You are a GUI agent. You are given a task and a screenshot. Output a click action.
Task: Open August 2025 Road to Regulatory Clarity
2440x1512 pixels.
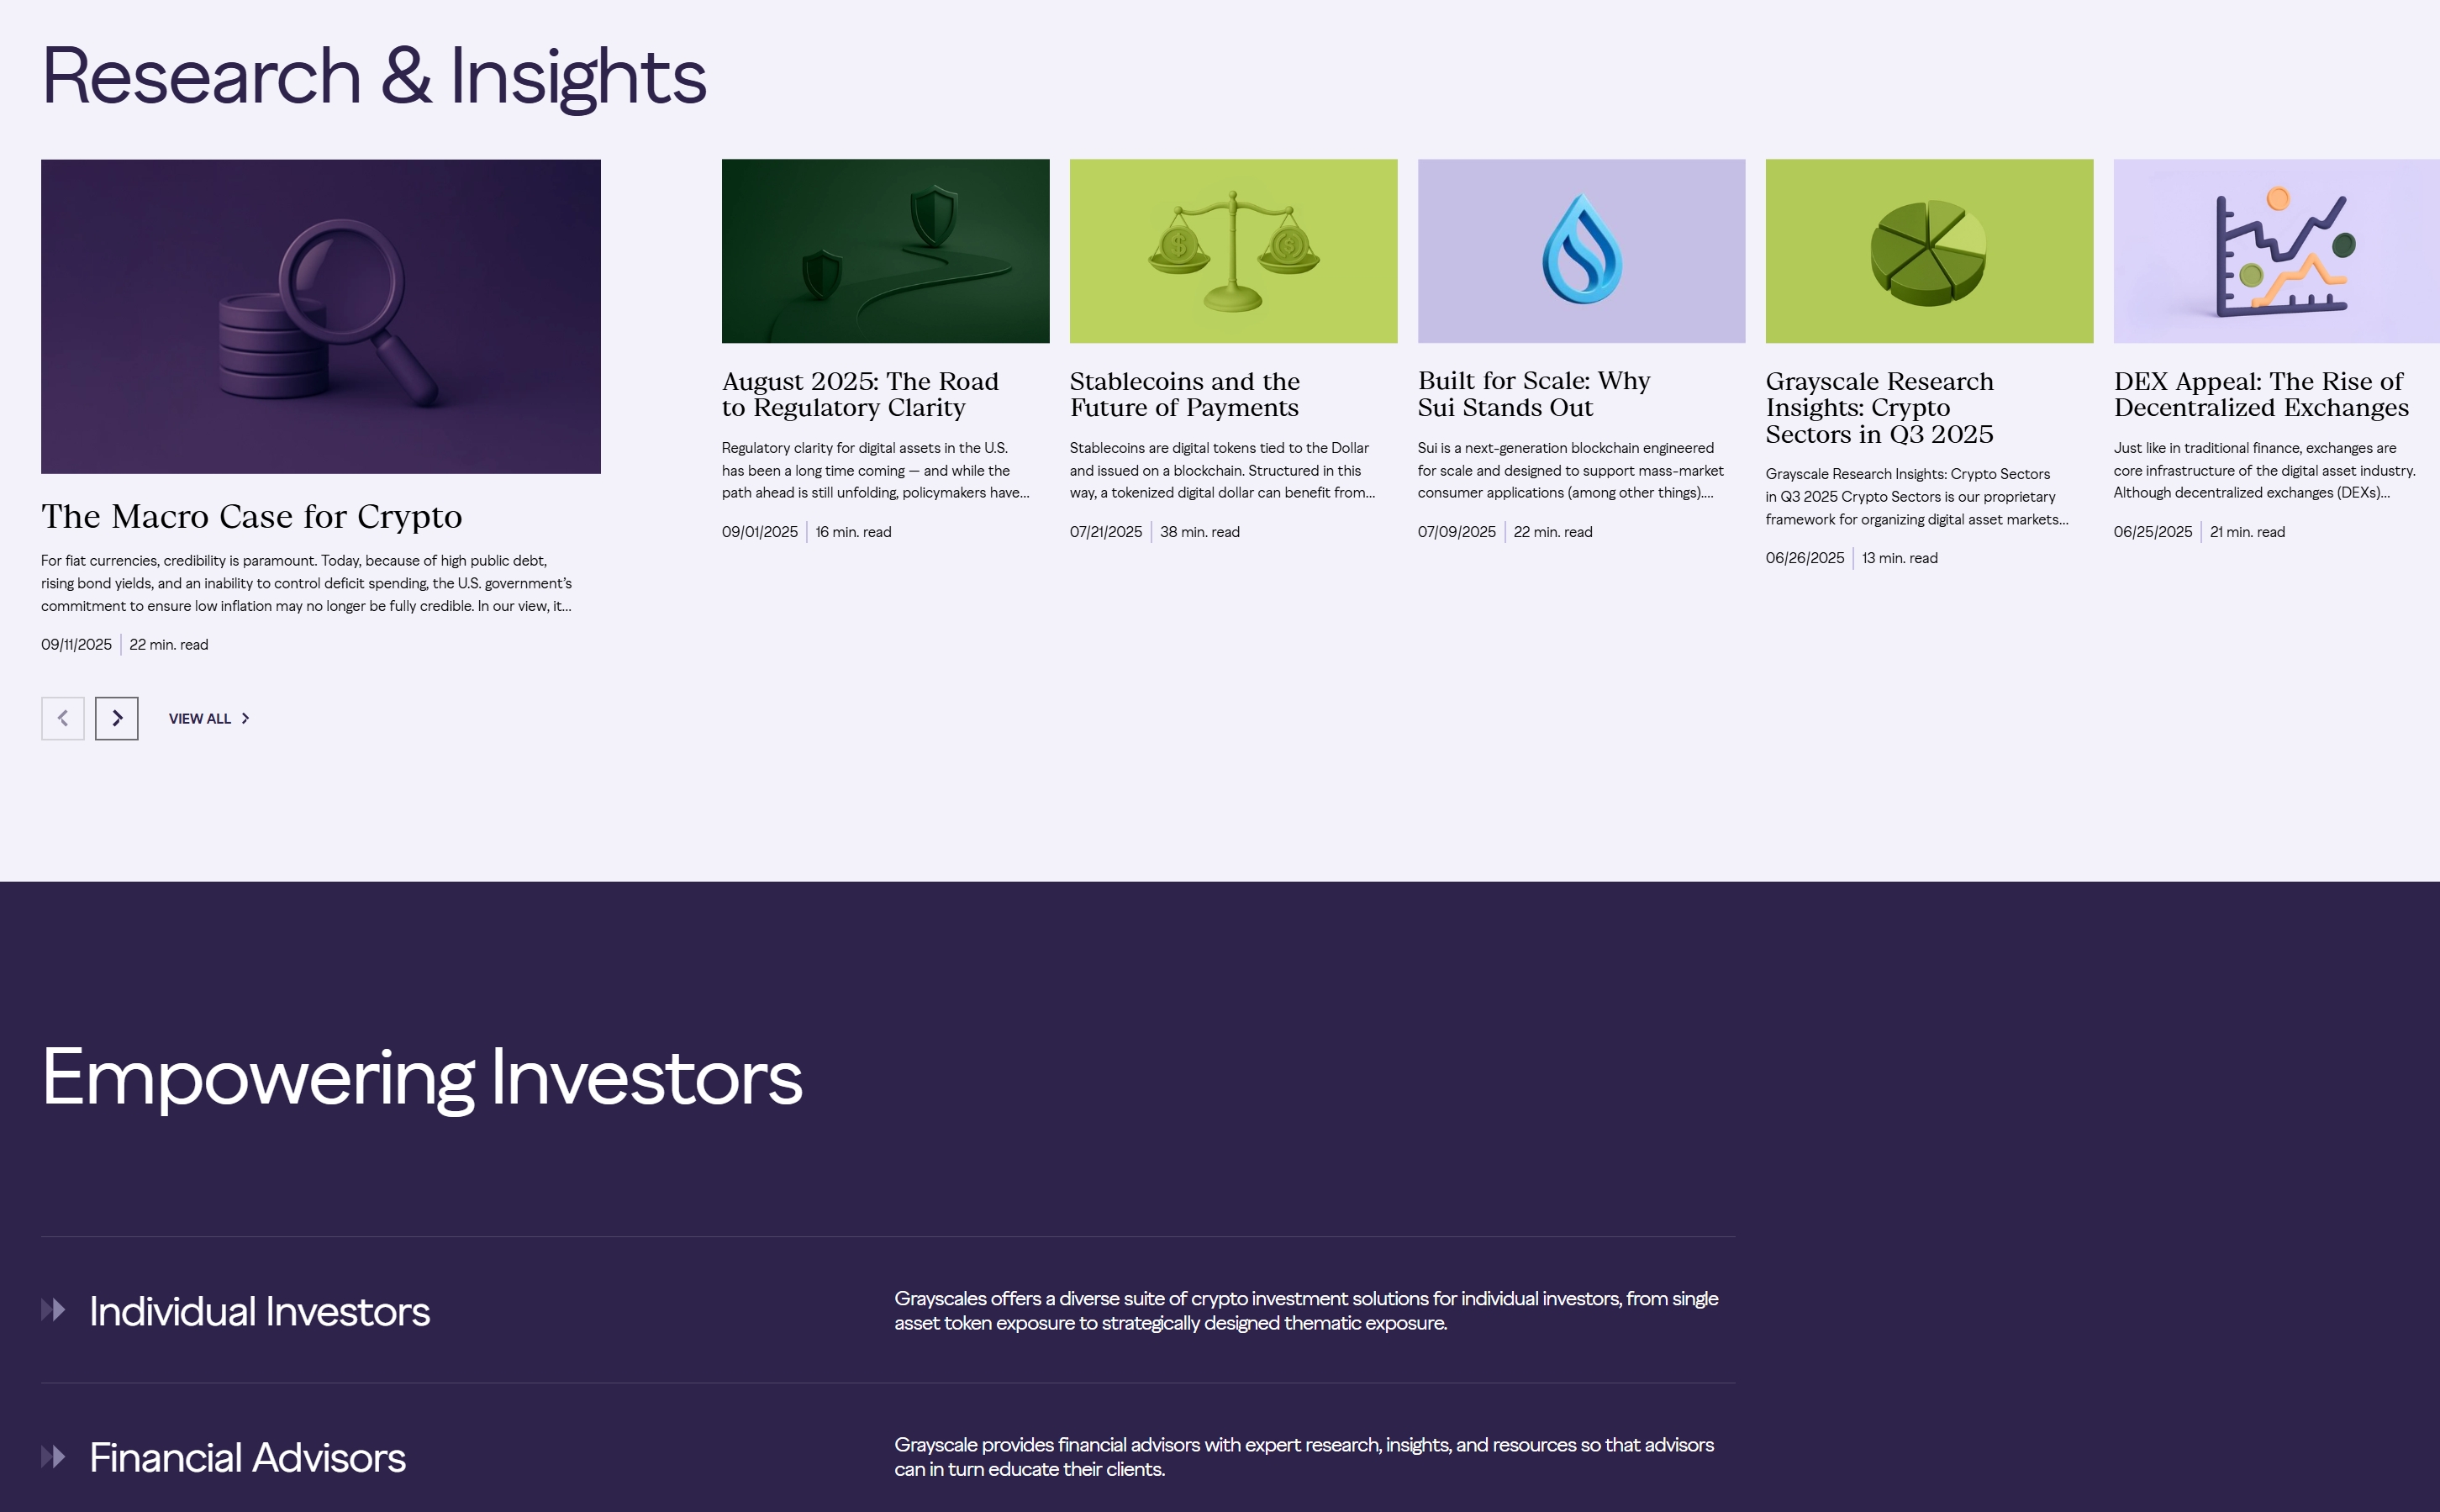(x=860, y=394)
